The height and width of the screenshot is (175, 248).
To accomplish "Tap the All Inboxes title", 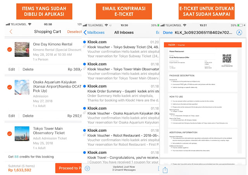I will click(124, 33).
